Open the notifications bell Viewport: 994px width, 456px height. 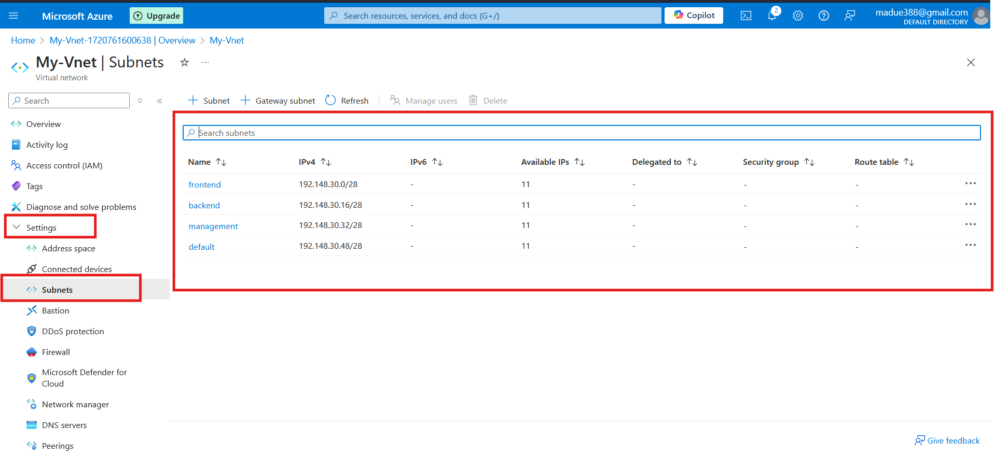(772, 15)
